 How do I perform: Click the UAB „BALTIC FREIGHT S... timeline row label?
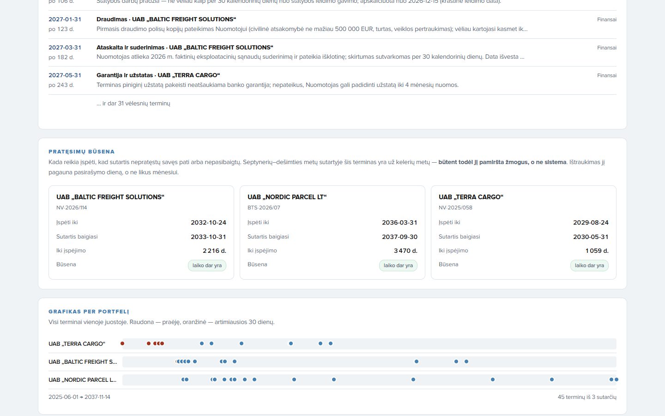(83, 362)
